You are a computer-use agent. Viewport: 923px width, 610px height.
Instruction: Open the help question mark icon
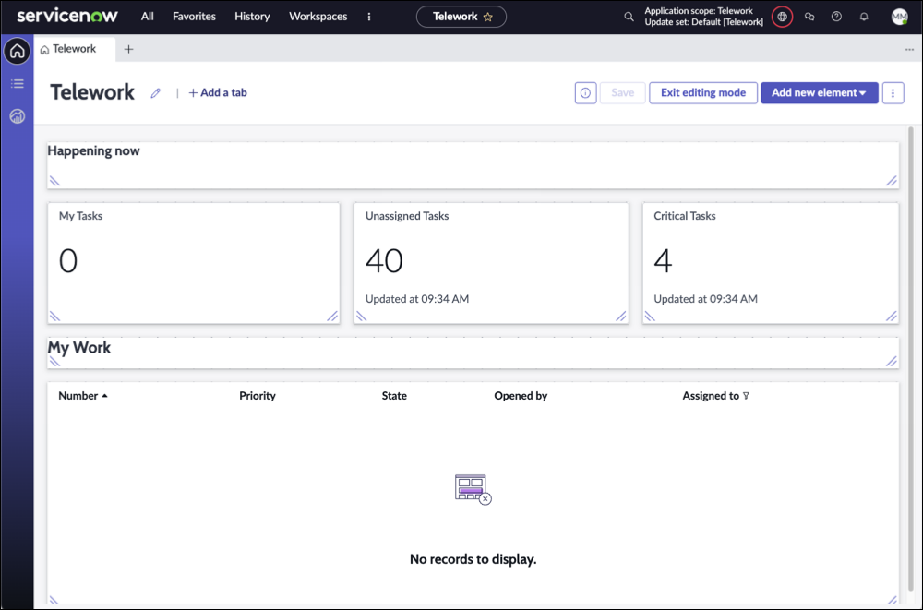pyautogui.click(x=836, y=17)
